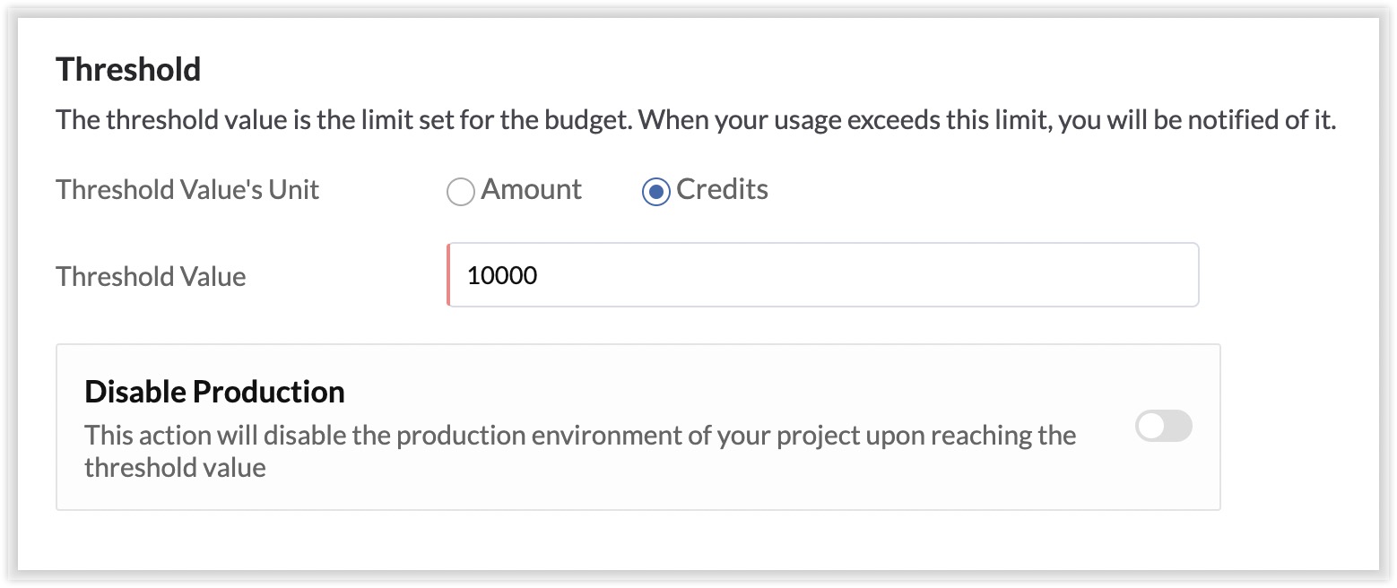1397x588 pixels.
Task: Click the Credits option label text
Action: pyautogui.click(x=722, y=190)
